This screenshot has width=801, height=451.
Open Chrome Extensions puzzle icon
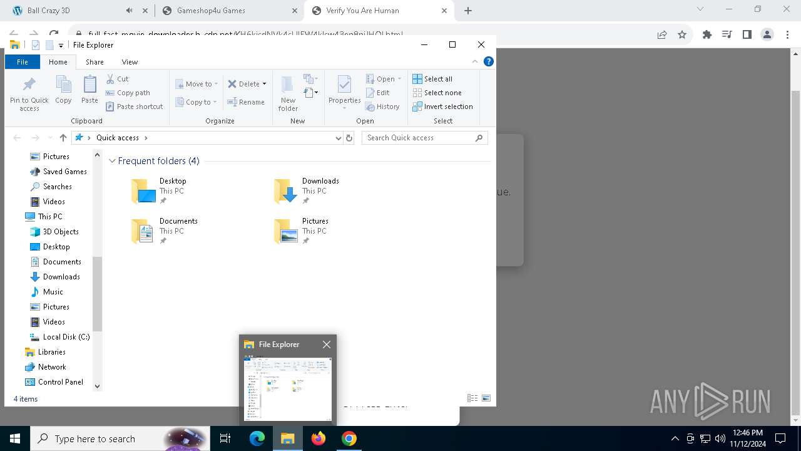tap(707, 35)
